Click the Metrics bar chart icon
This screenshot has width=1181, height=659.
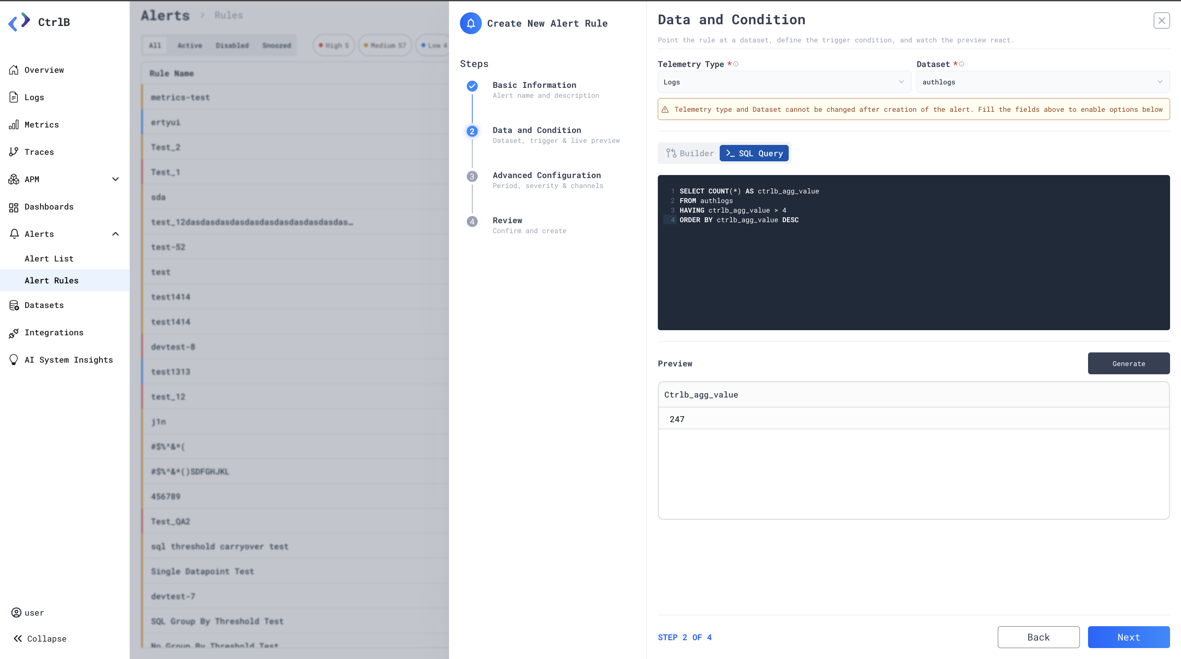[14, 125]
